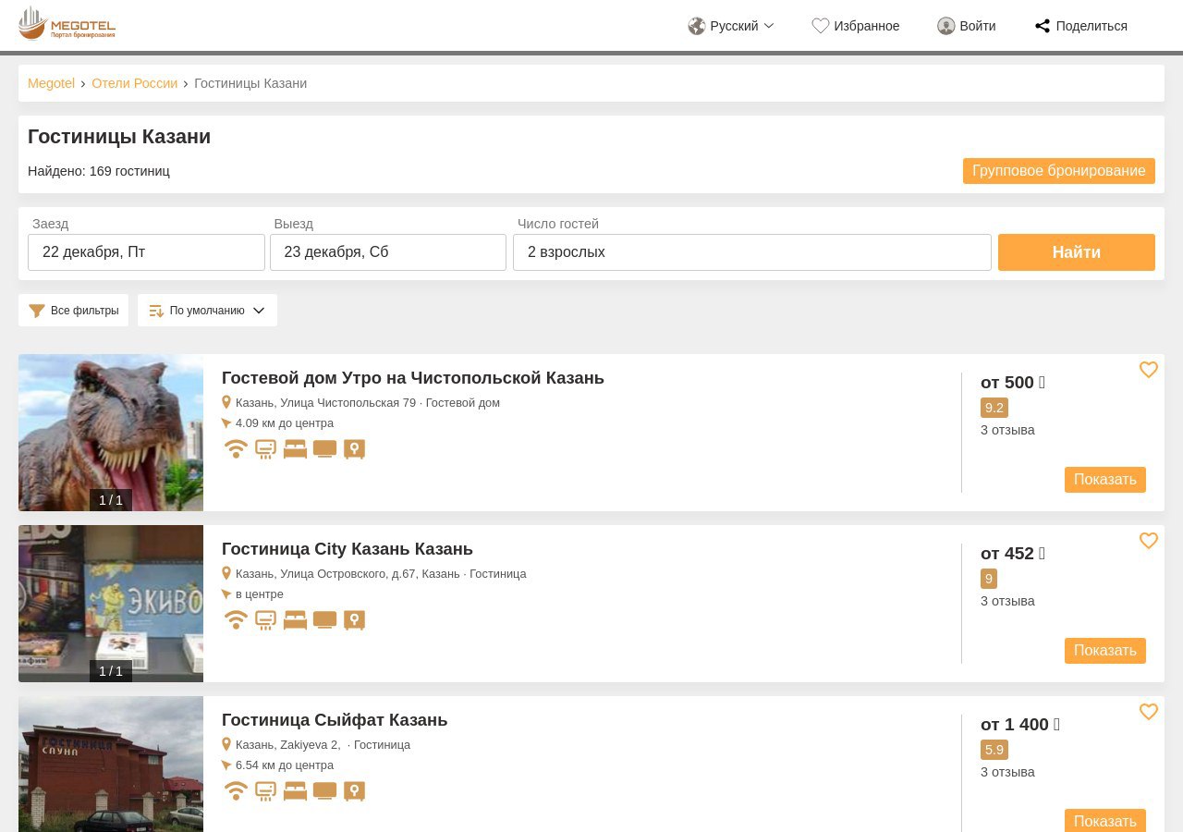Click the Поделиться share icon
Image resolution: width=1183 pixels, height=832 pixels.
pos(1042,26)
